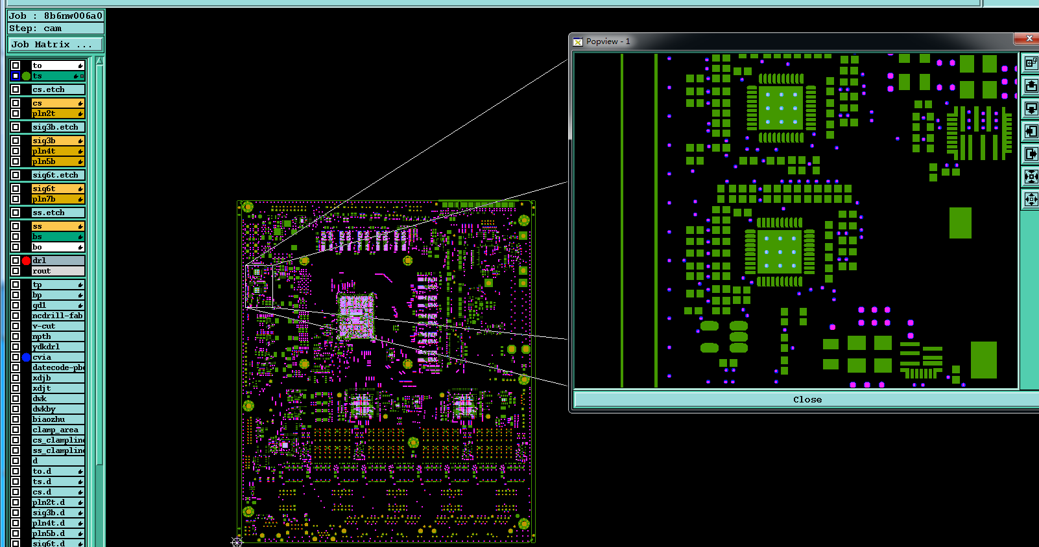The height and width of the screenshot is (547, 1039).
Task: Toggle the checkbox for the cs layer
Action: [16, 103]
